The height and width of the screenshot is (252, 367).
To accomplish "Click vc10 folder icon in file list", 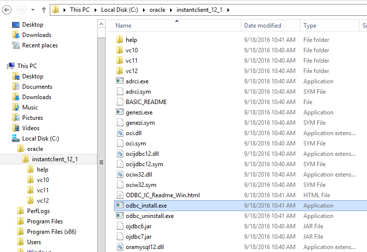I will (119, 50).
